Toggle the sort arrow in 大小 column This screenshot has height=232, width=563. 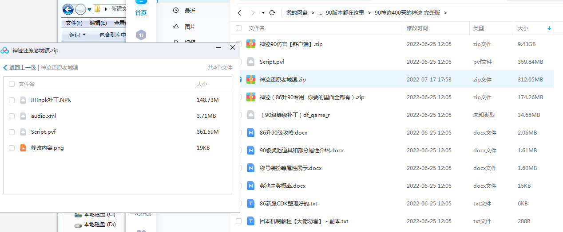coord(549,28)
